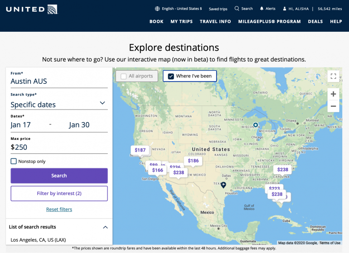The image size is (349, 253).
Task: Uncheck Where I've been
Action: (171, 76)
